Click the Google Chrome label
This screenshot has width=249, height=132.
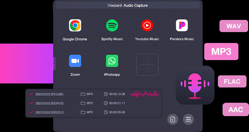point(75,39)
